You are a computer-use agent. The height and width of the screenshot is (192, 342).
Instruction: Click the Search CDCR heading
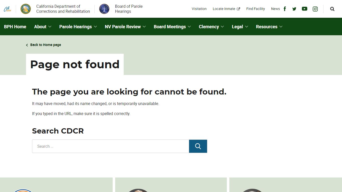pyautogui.click(x=58, y=131)
